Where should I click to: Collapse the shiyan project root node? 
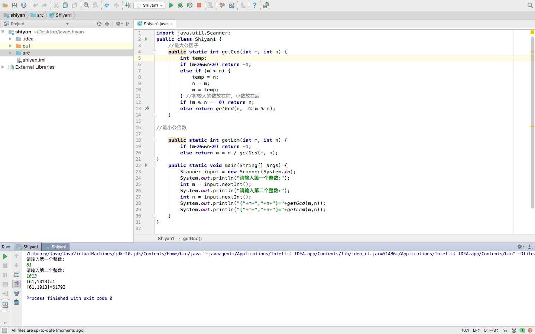(3, 32)
